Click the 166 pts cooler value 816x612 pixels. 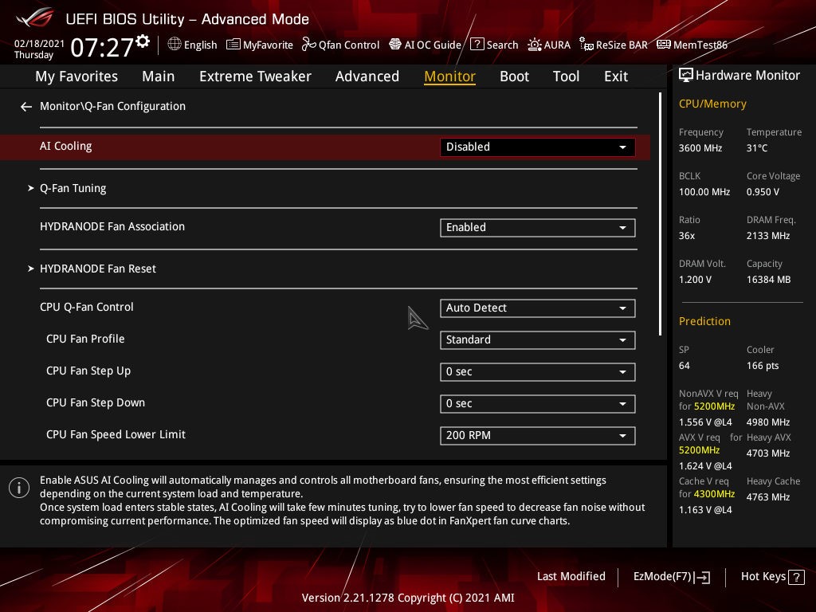tap(763, 366)
